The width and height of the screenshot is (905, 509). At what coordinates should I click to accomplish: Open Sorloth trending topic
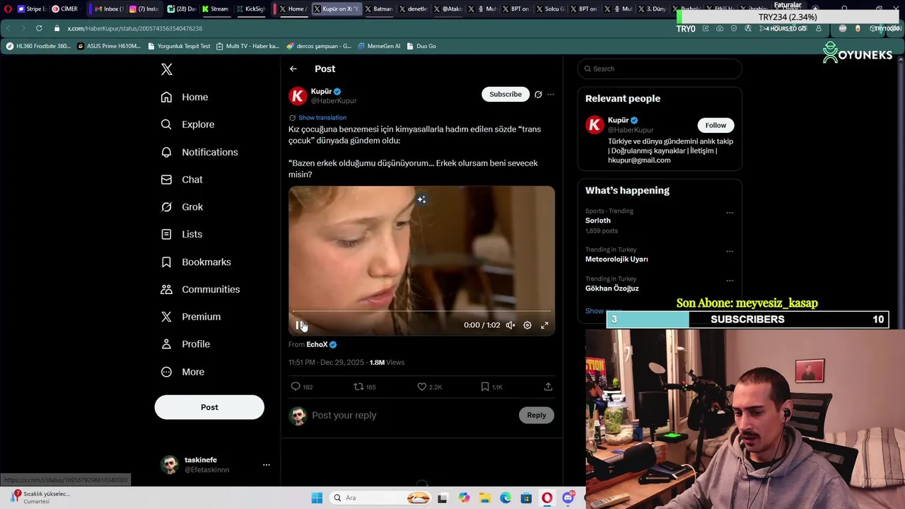point(598,221)
